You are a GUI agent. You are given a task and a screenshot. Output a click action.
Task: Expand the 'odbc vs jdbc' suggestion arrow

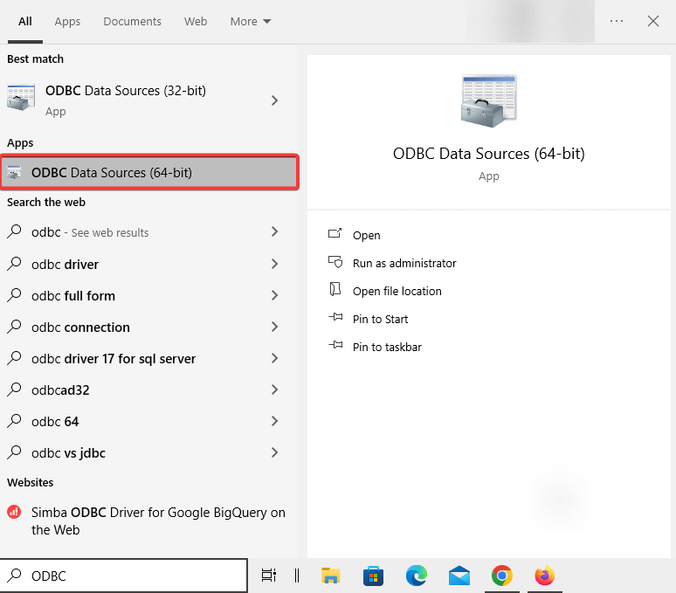(274, 452)
